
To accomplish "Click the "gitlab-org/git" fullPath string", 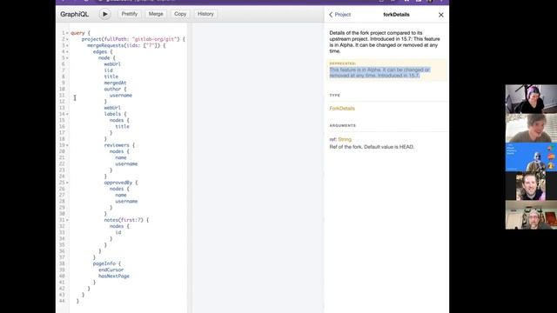I will 156,39.
